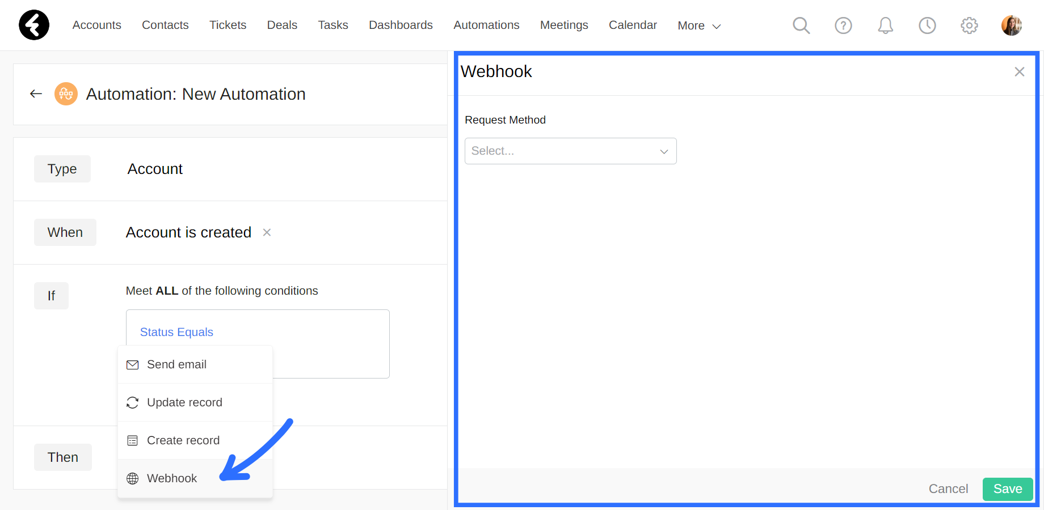
Task: Remove the 'Account is created' trigger
Action: tap(267, 232)
